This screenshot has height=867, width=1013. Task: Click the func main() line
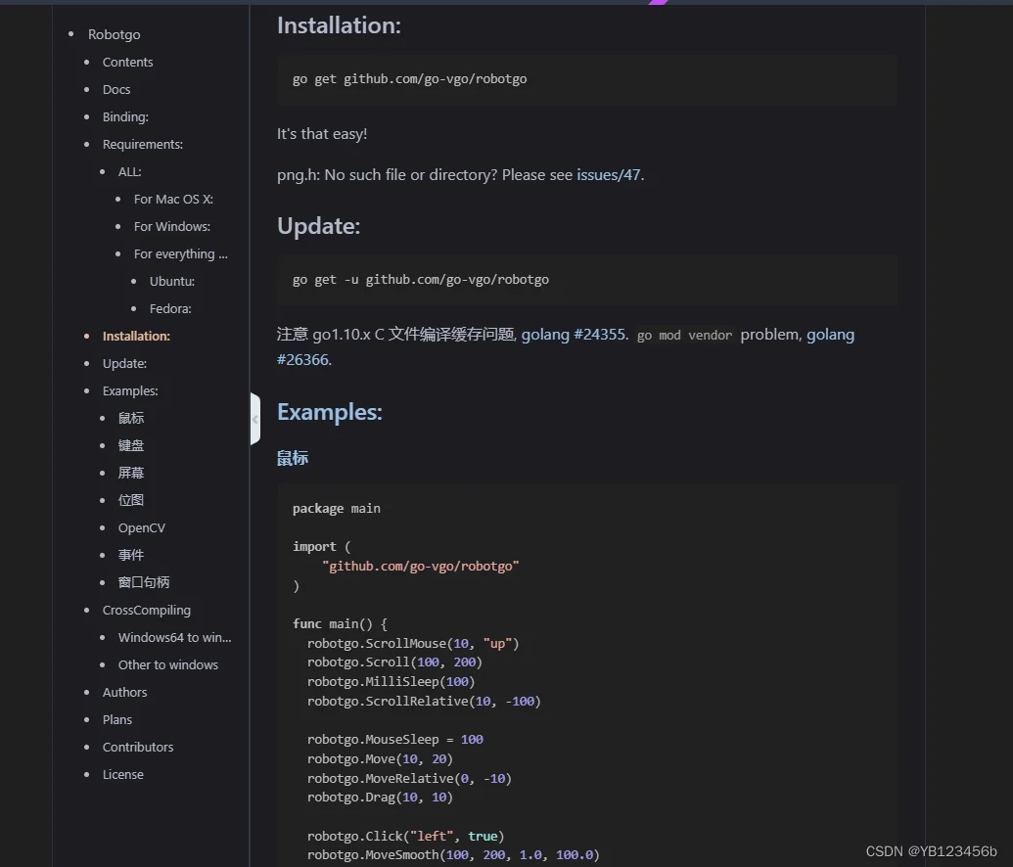tap(340, 624)
